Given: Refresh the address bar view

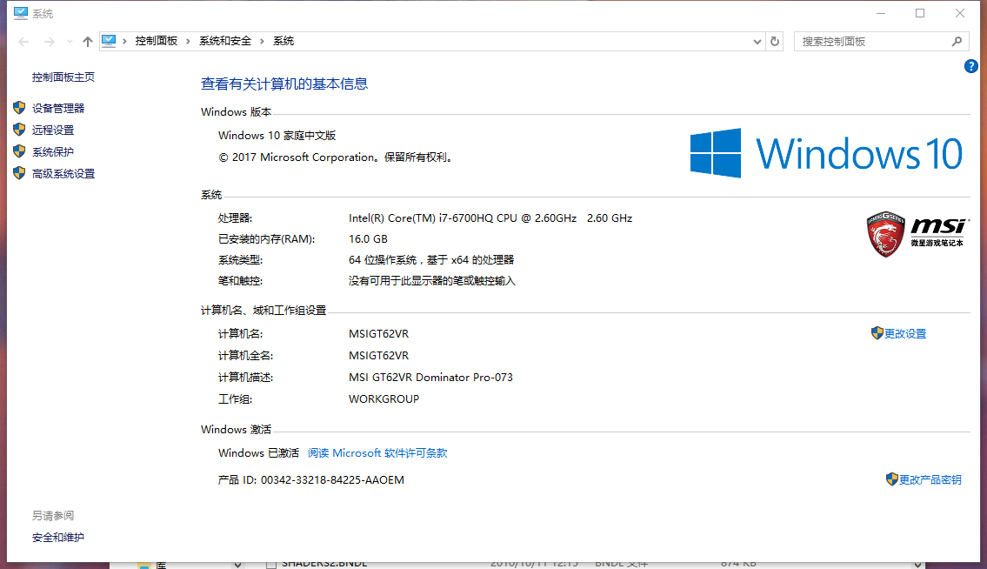Looking at the screenshot, I should [x=775, y=42].
